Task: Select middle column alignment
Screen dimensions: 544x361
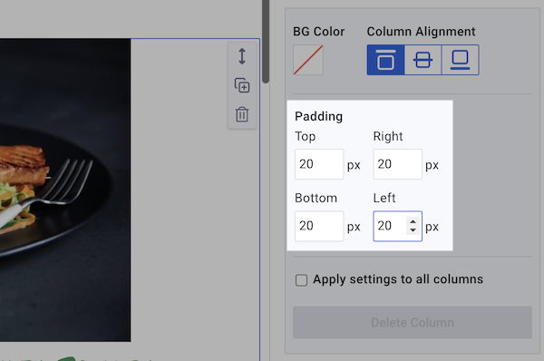Action: pos(423,60)
